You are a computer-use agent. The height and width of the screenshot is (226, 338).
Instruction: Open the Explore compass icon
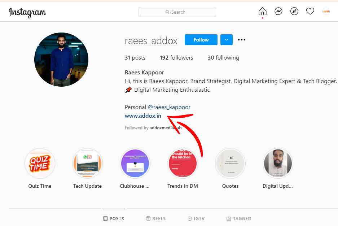coord(294,11)
